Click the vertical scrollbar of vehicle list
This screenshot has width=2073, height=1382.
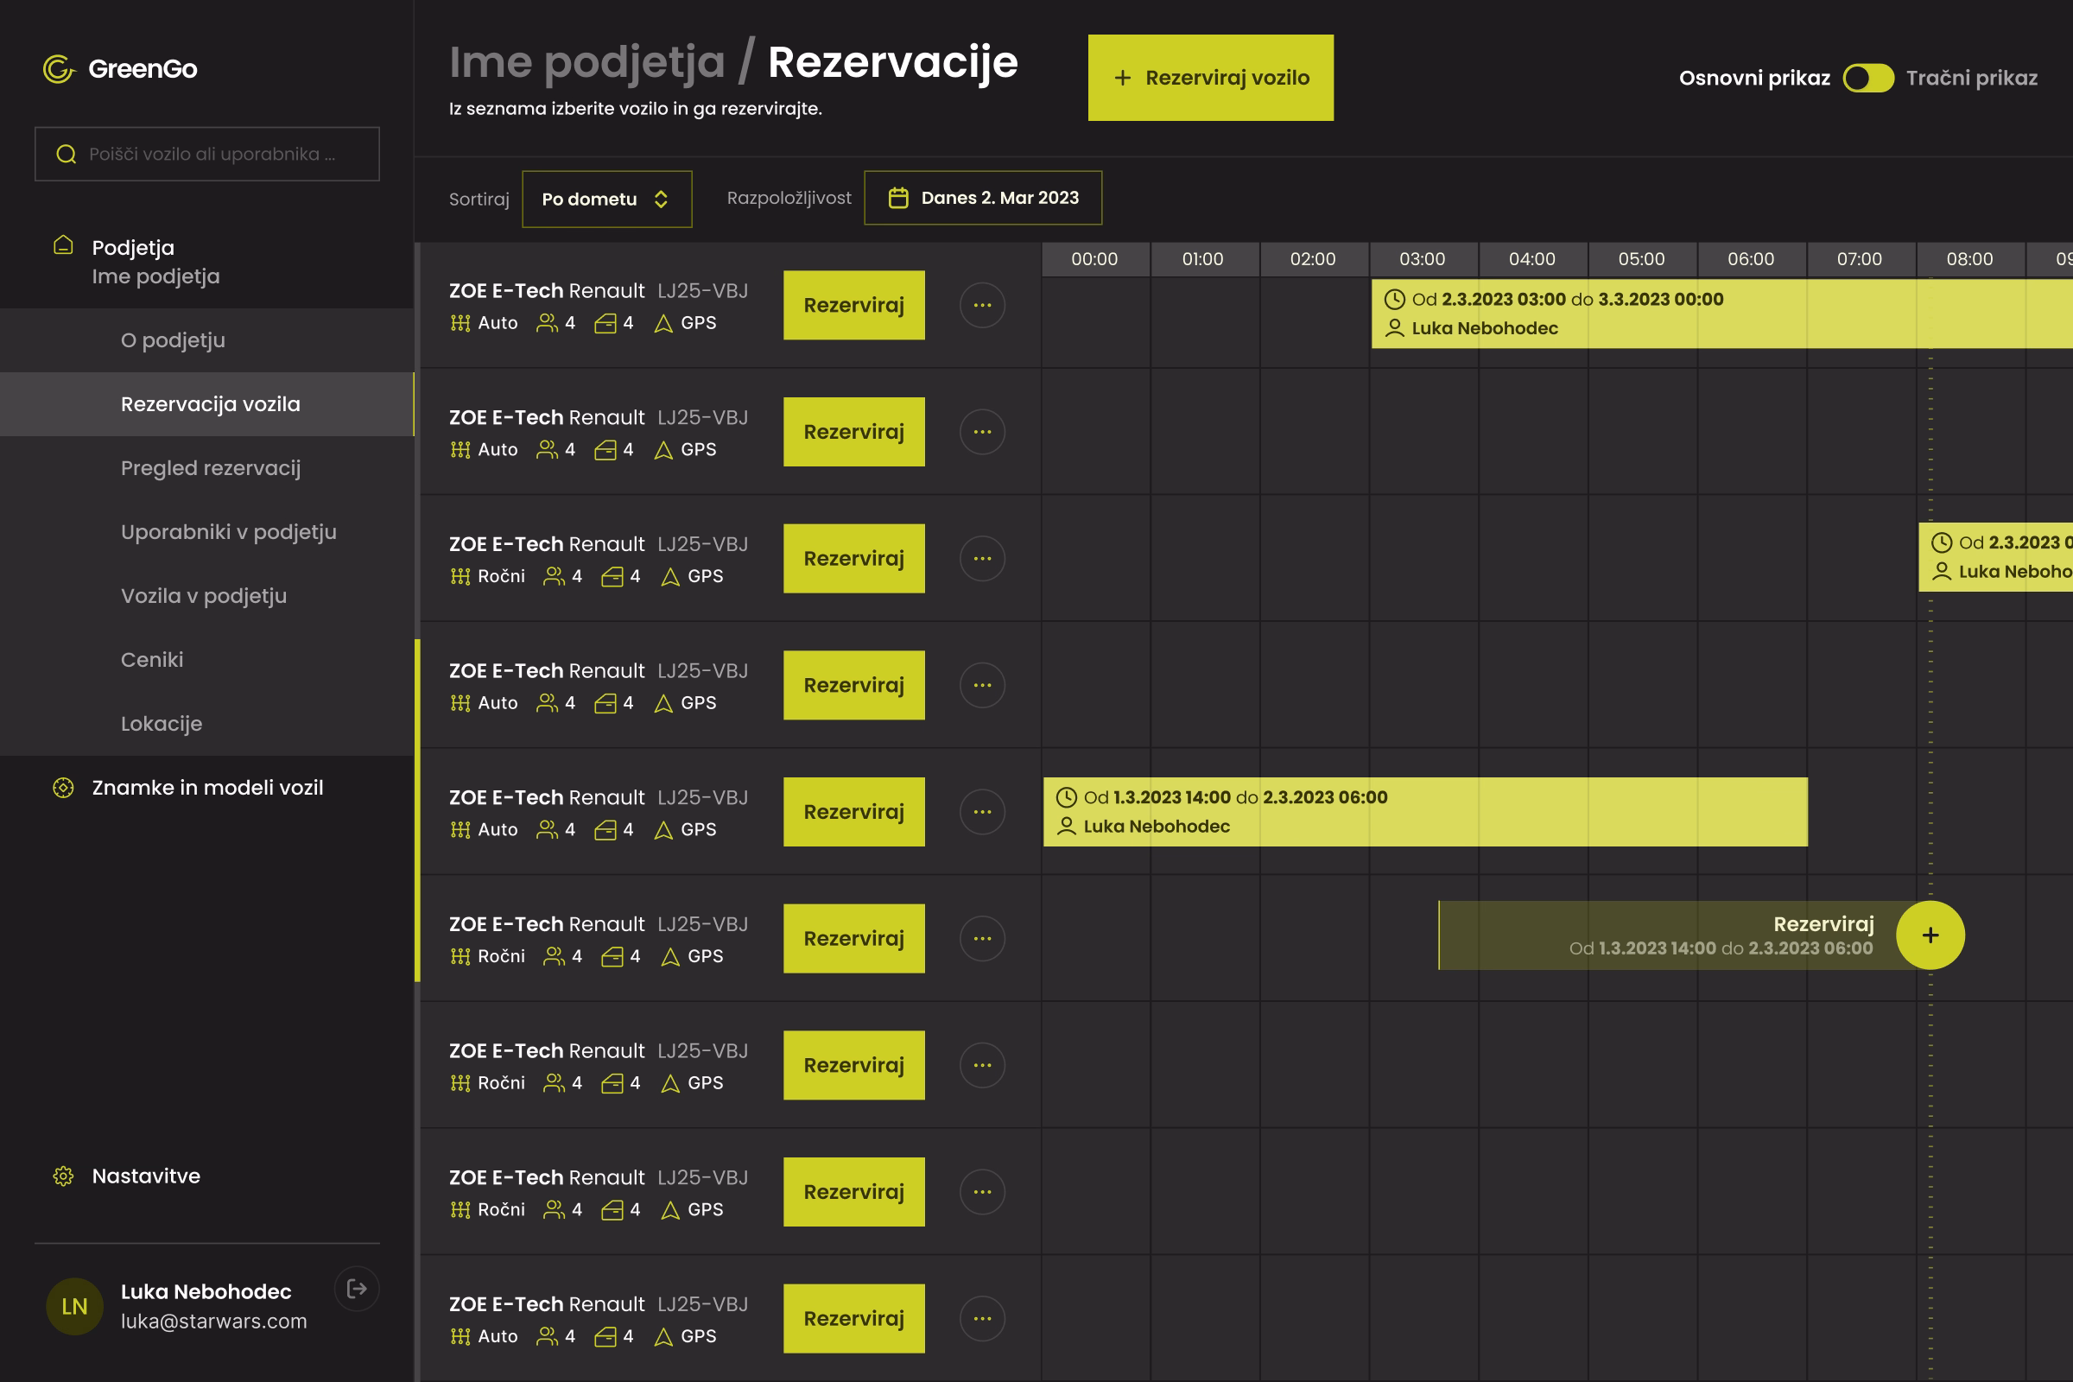[417, 810]
